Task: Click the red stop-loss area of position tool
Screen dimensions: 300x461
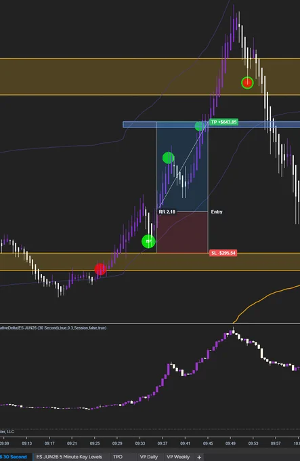Action: click(x=182, y=233)
